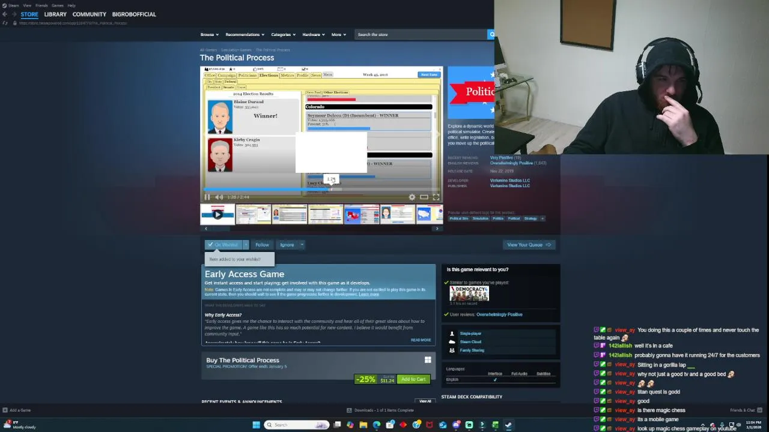Open the Windows Start menu
The image size is (769, 432).
[x=257, y=425]
